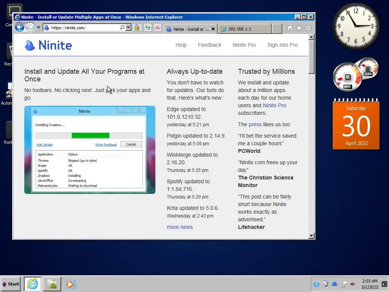This screenshot has width=389, height=292.
Task: Open a new blank tab
Action: coord(277,29)
